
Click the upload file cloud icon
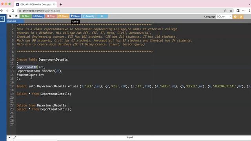coord(16,16)
